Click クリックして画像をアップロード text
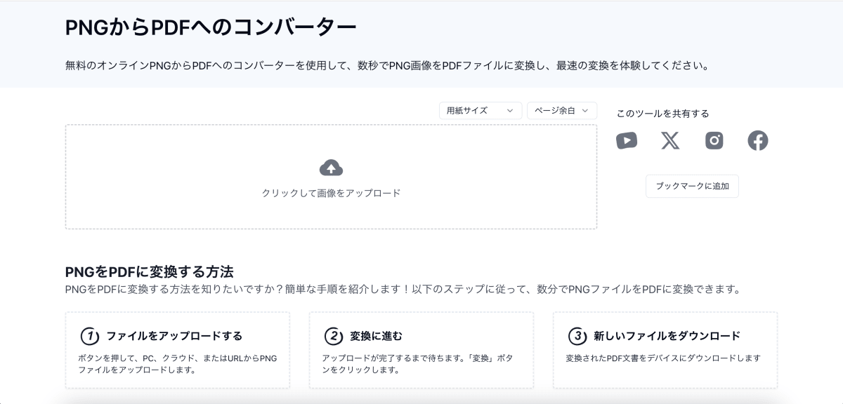The image size is (843, 404). point(331,192)
